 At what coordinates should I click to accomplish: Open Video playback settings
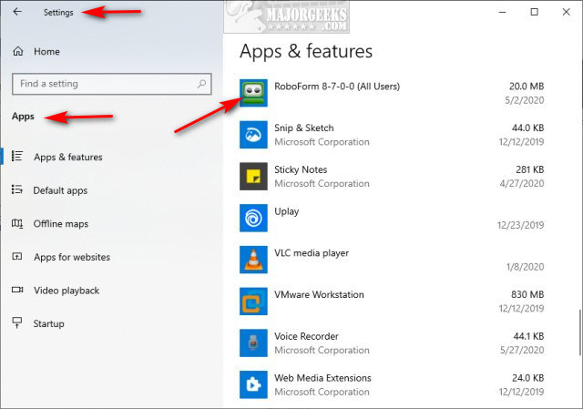66,291
